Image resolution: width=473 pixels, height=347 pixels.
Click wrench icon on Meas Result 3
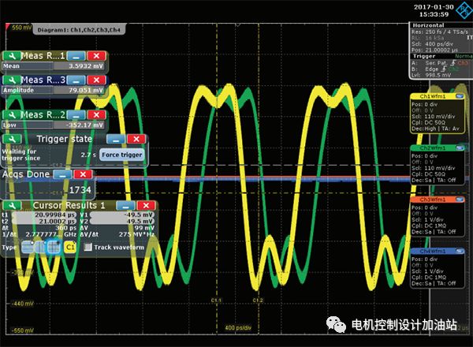10,80
